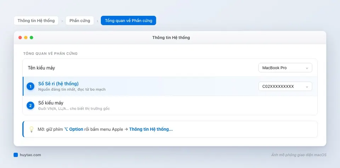The image size is (340, 168).
Task: Click the Tên kiểu máy label
Action: point(41,68)
